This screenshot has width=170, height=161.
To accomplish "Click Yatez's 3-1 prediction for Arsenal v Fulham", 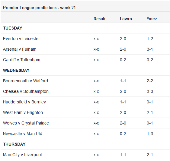I will [x=150, y=49].
